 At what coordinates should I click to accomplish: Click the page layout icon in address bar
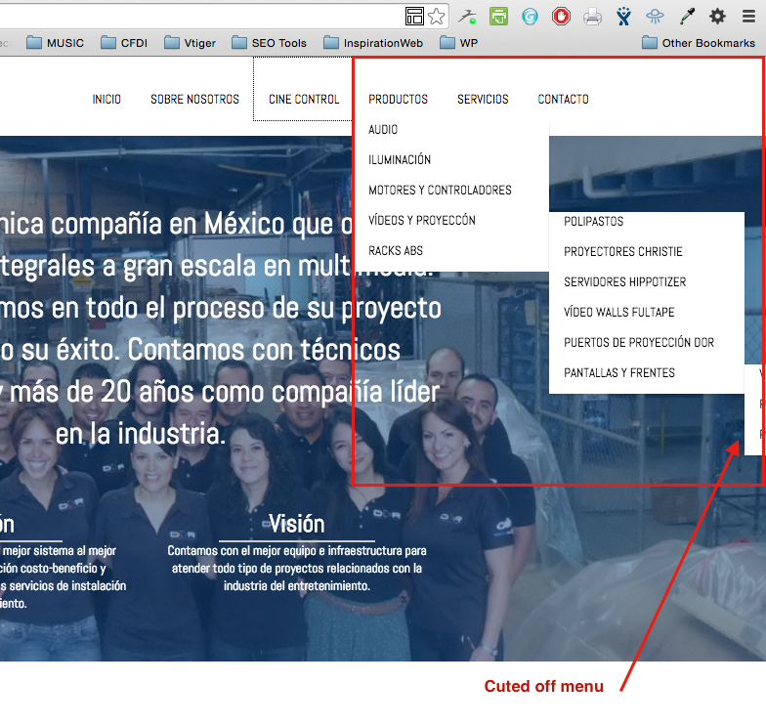[x=414, y=16]
